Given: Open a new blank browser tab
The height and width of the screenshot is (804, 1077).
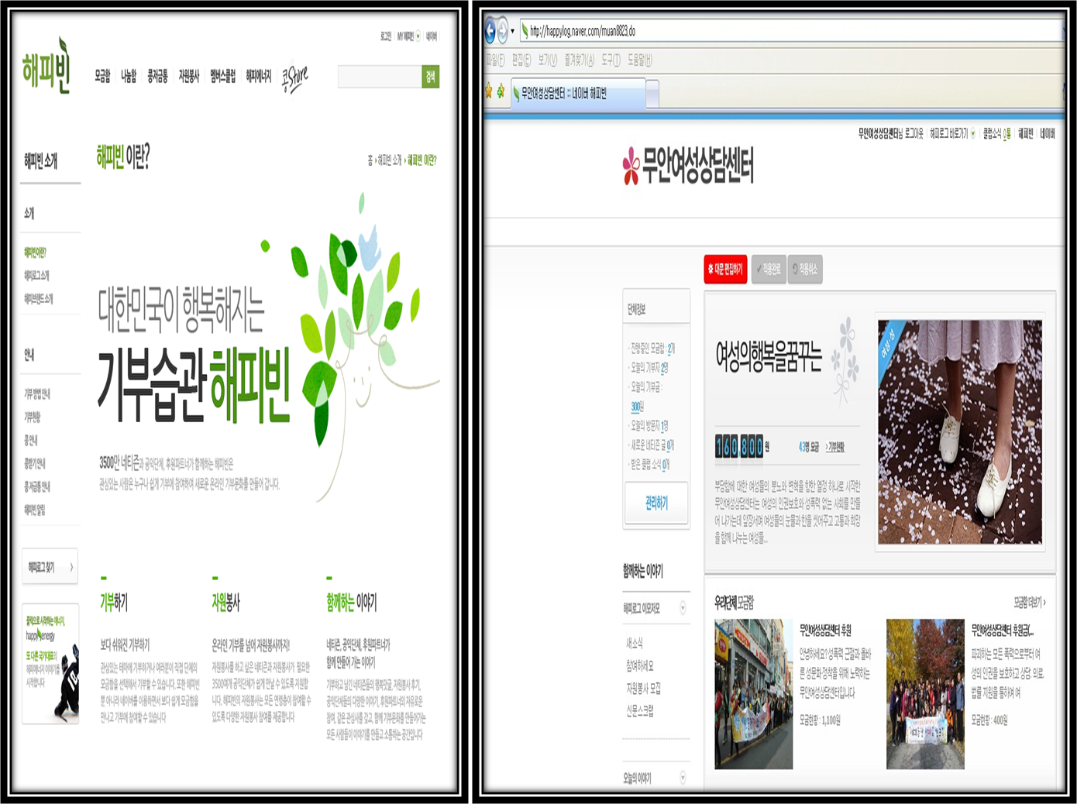Looking at the screenshot, I should tap(652, 94).
